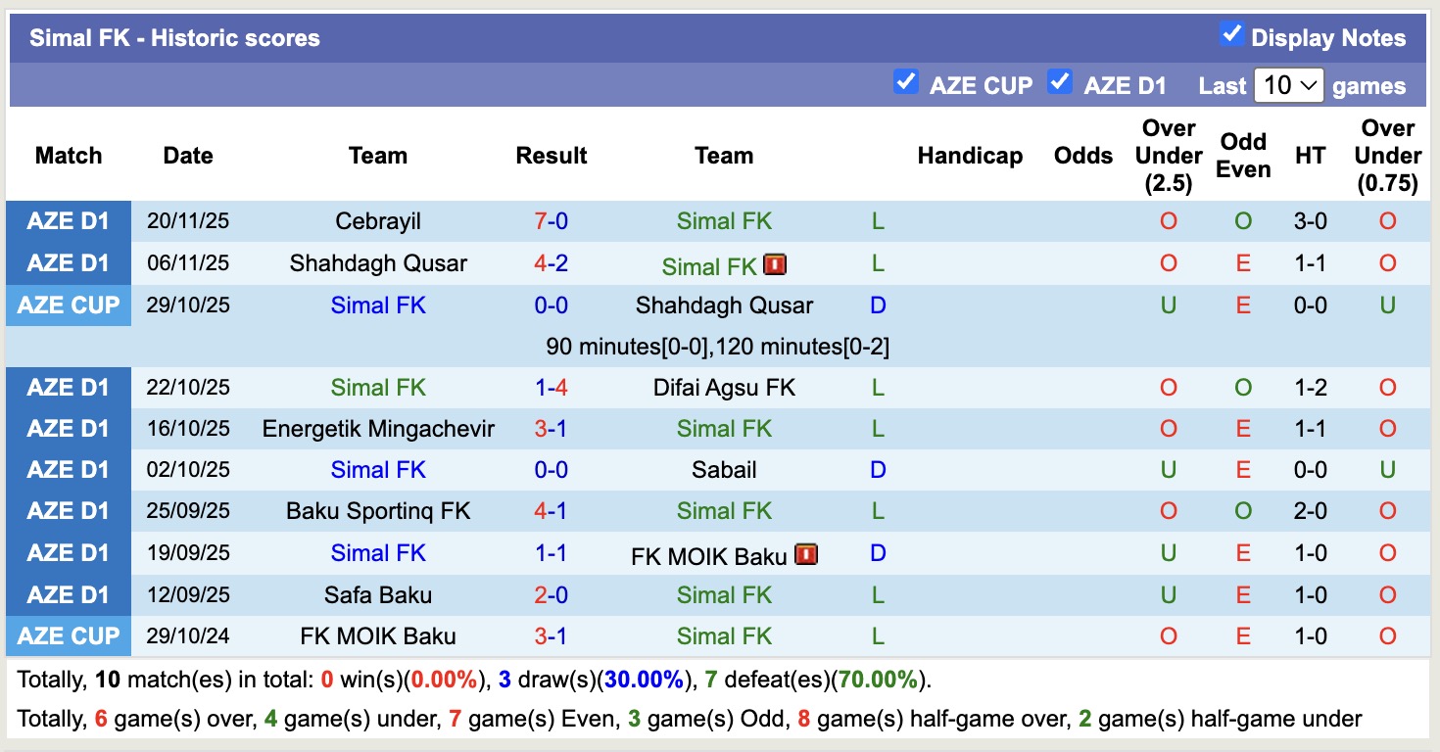This screenshot has width=1440, height=752.
Task: Click the Sabail team name
Action: [724, 470]
